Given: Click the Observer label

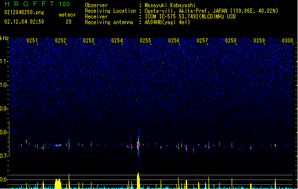Looking at the screenshot, I should point(96,5).
